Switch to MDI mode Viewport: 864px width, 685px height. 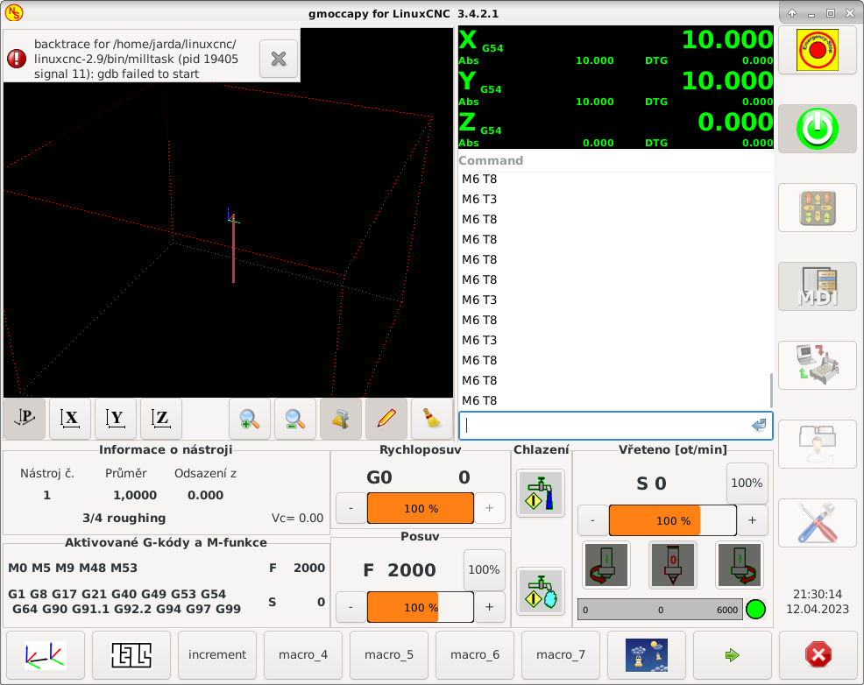(x=817, y=286)
